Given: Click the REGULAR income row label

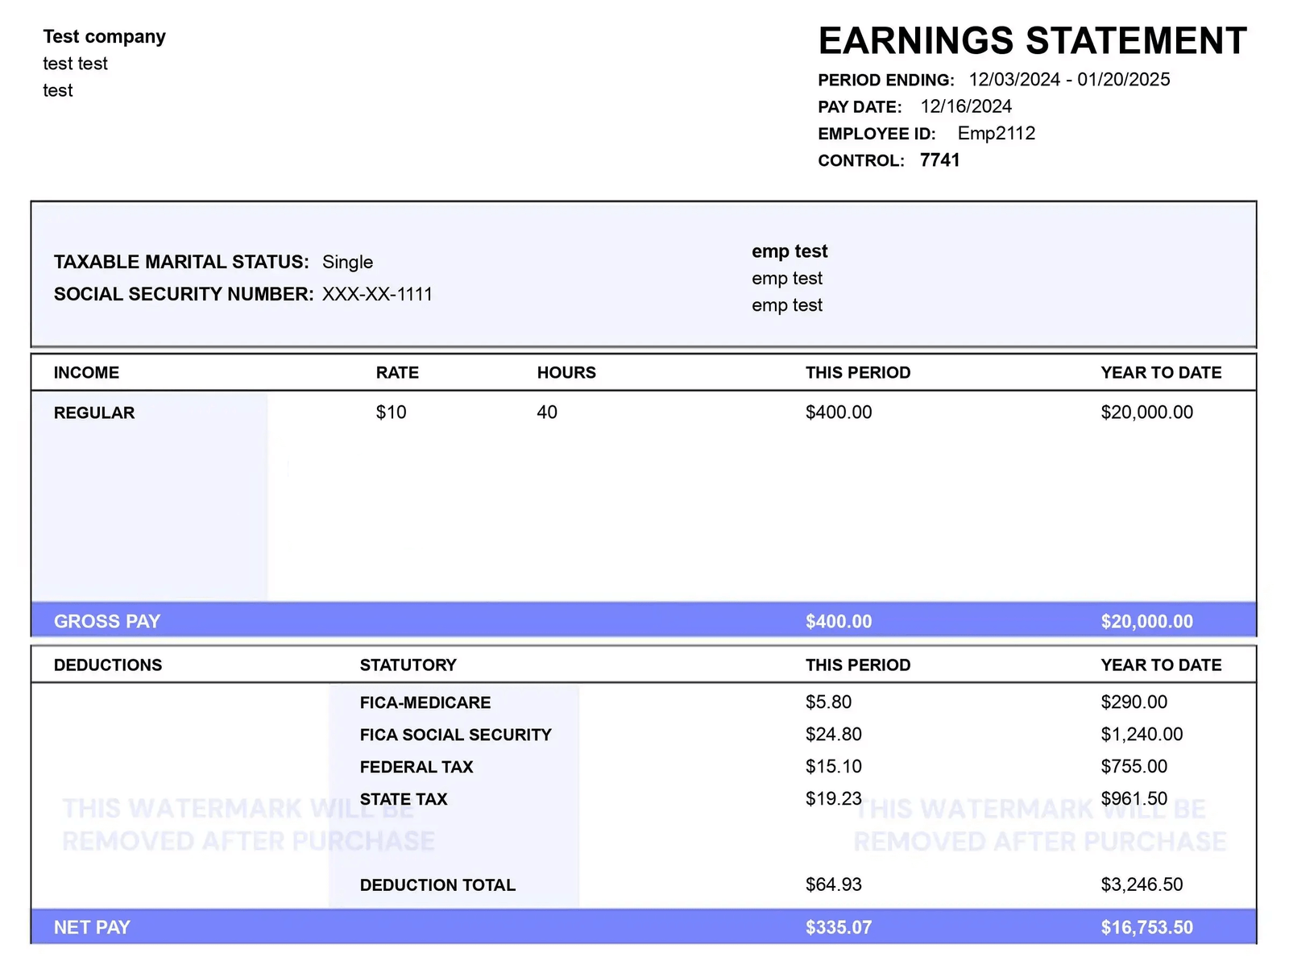Looking at the screenshot, I should tap(94, 412).
